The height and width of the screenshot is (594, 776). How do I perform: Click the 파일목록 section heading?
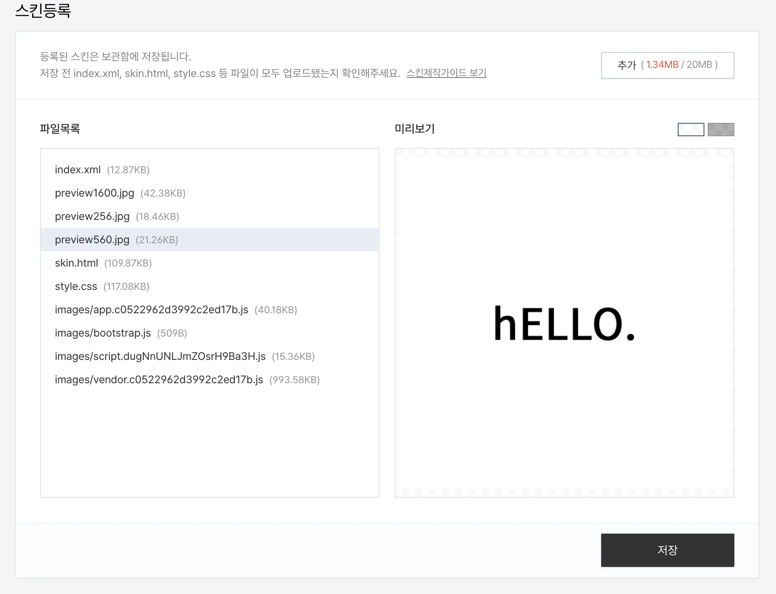(60, 129)
